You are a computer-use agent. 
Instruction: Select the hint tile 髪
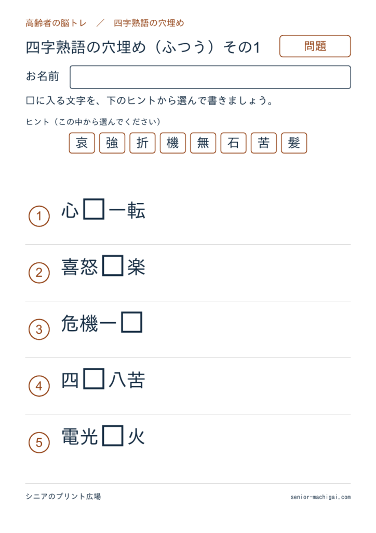click(294, 143)
